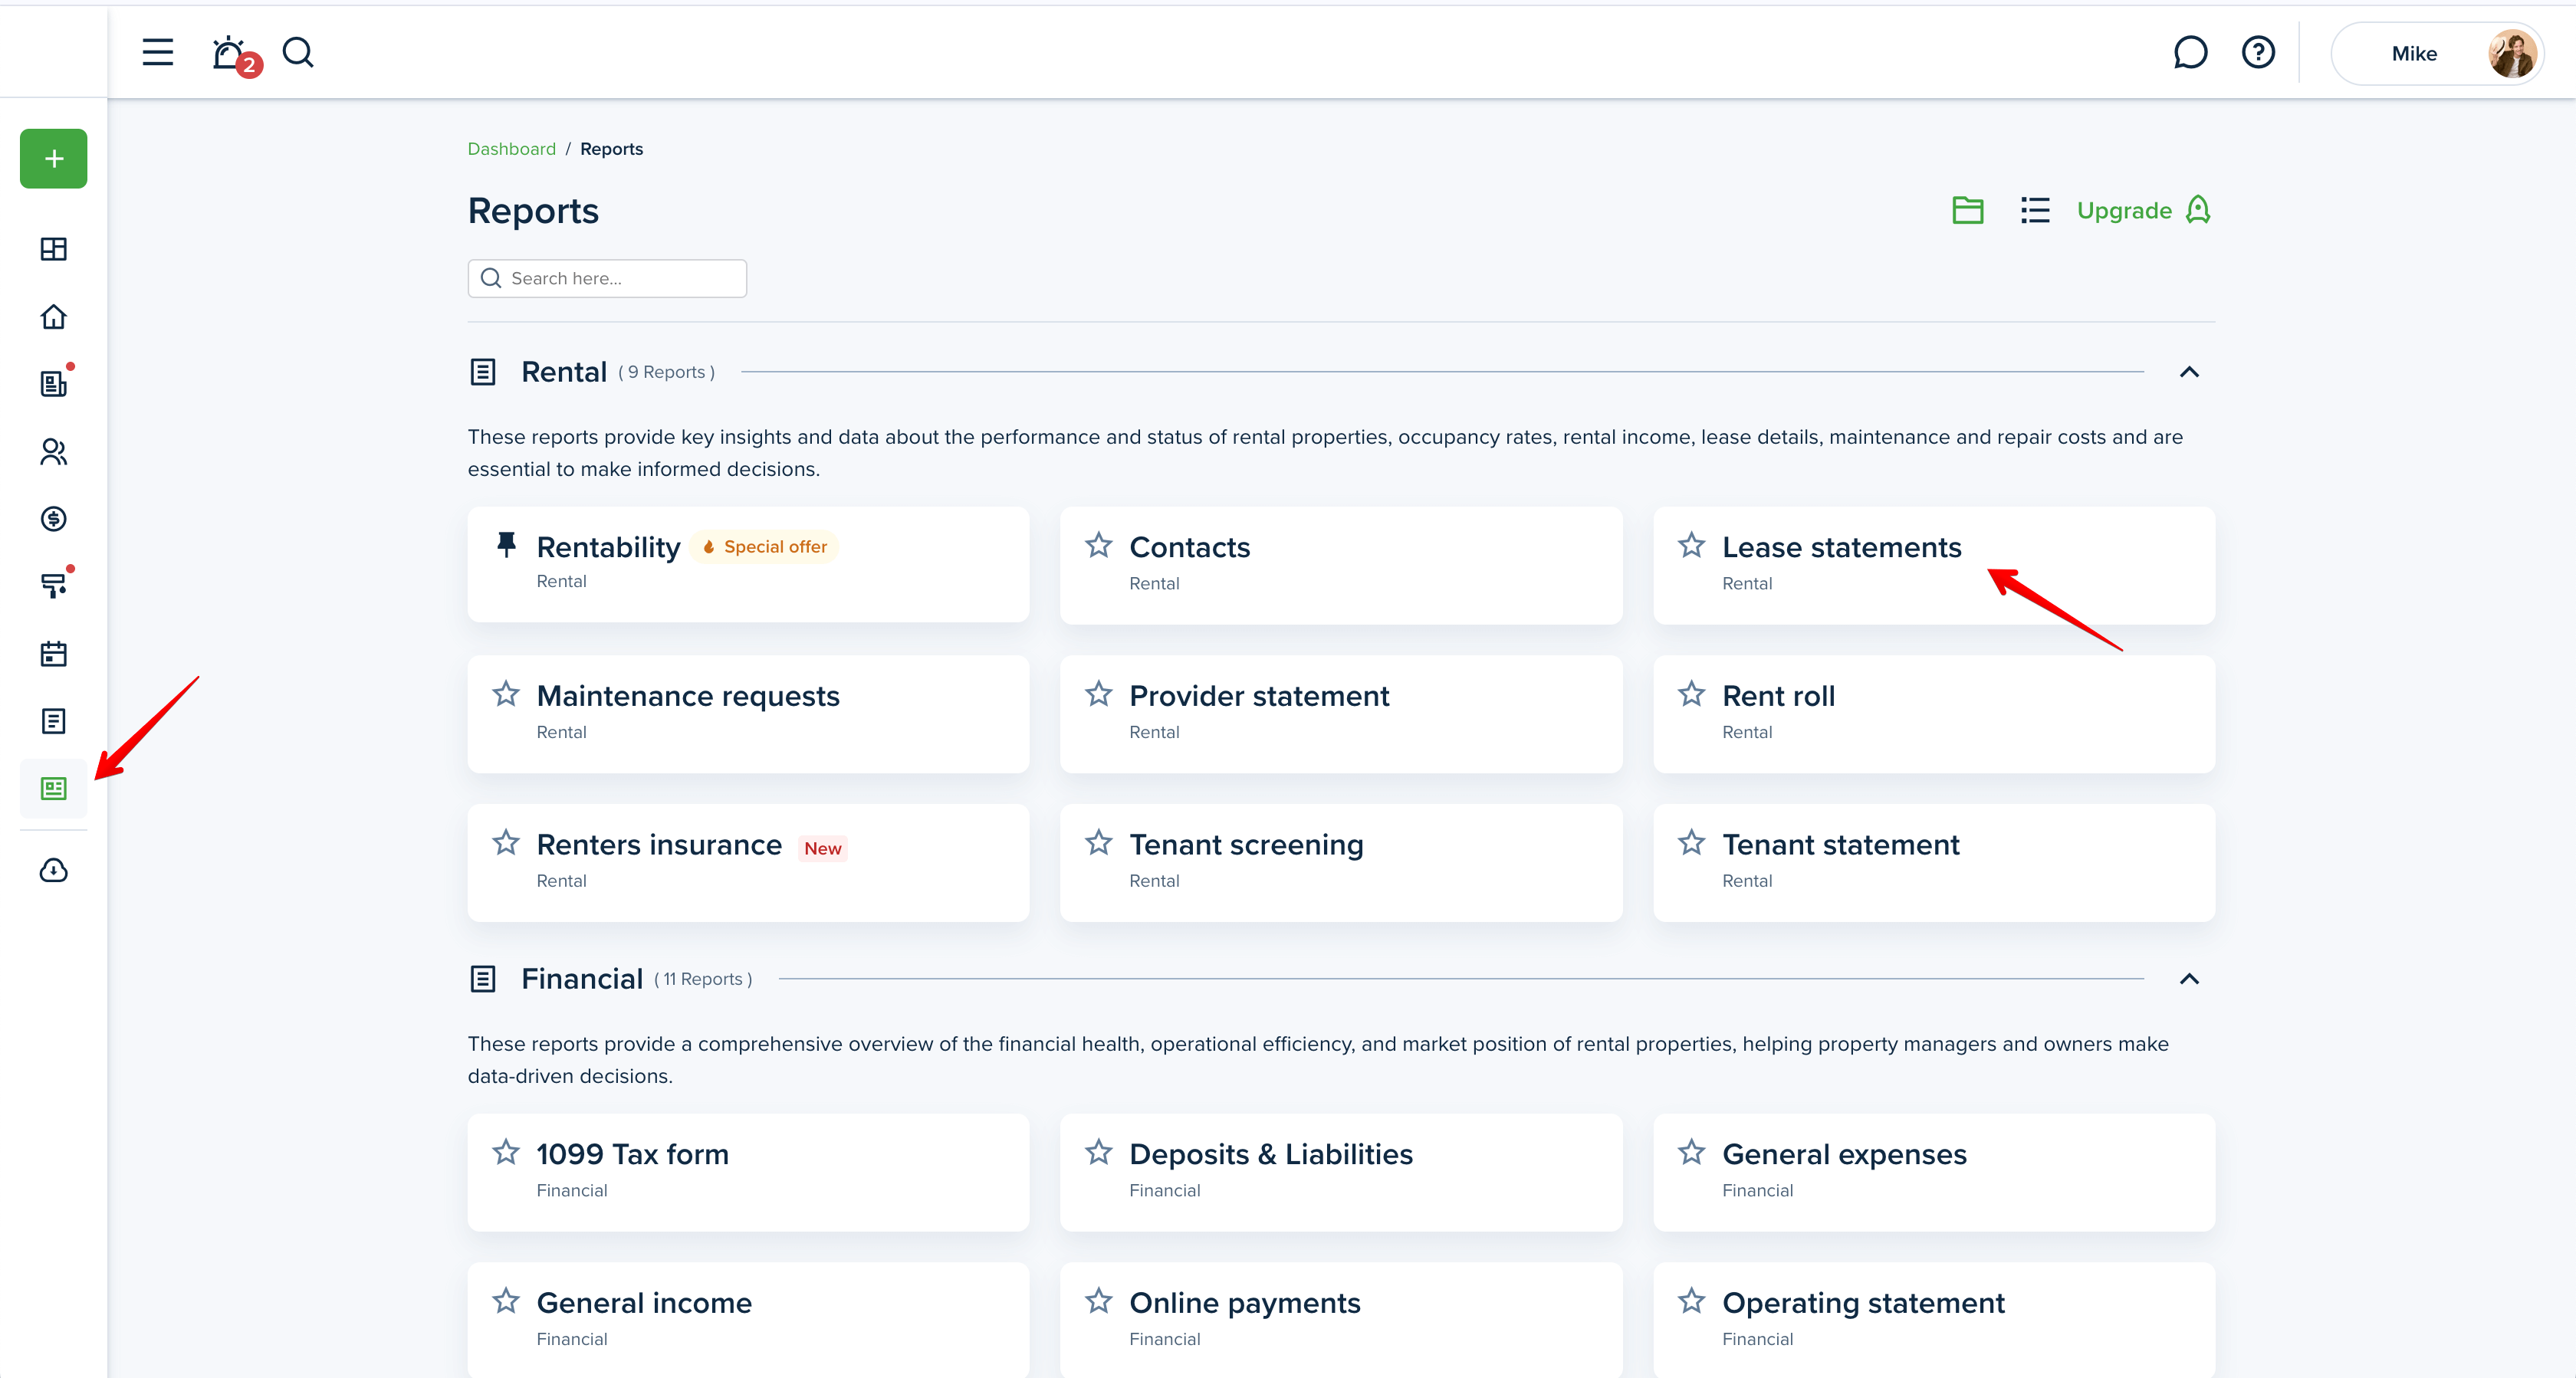
Task: Open the Provider statement report
Action: click(1341, 714)
